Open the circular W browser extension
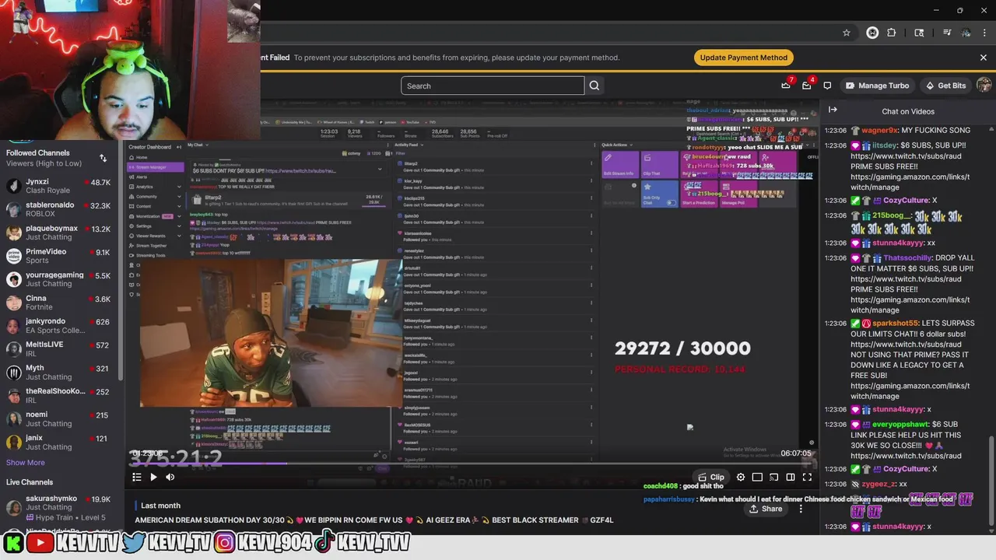The height and width of the screenshot is (560, 996). tap(872, 33)
